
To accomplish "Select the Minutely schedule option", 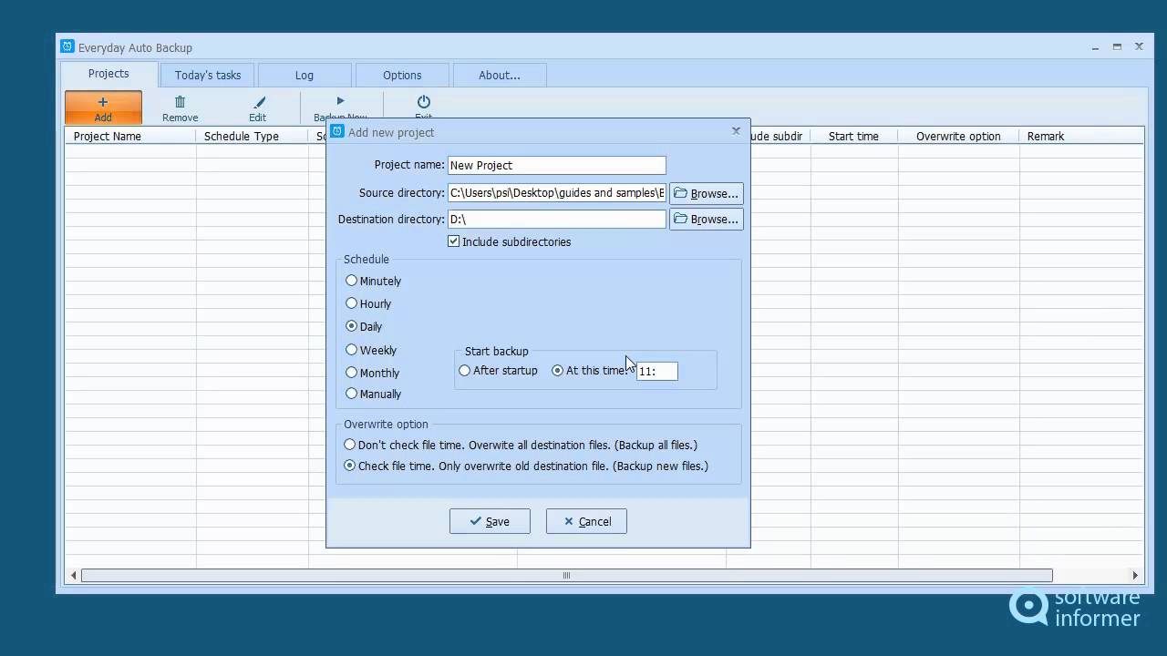I will (x=352, y=281).
